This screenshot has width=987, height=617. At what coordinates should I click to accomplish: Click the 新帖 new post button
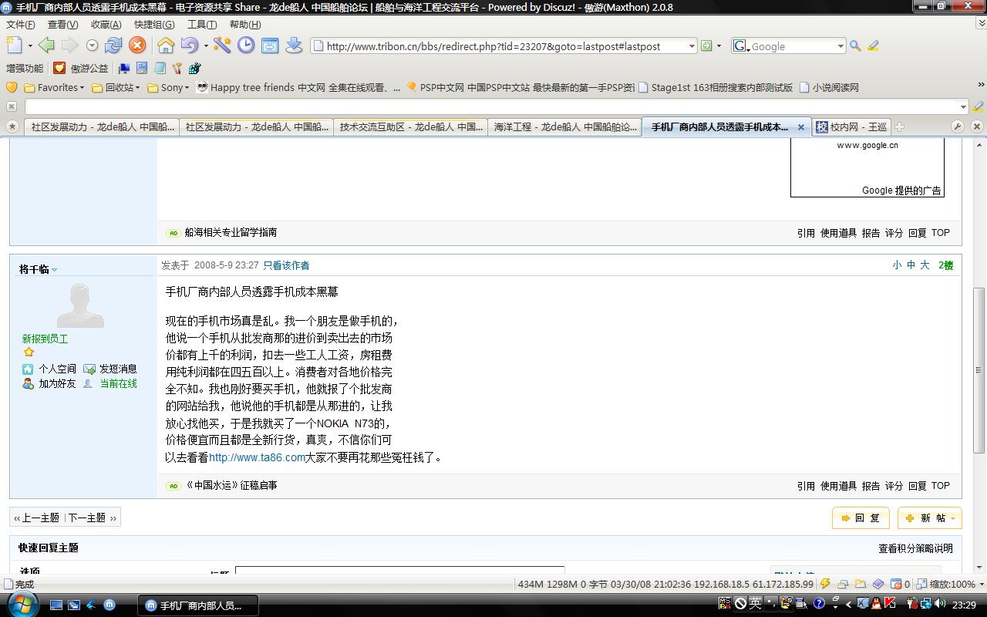(929, 518)
